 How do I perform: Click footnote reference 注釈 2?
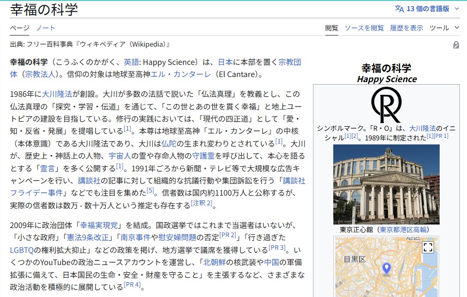[x=201, y=204]
